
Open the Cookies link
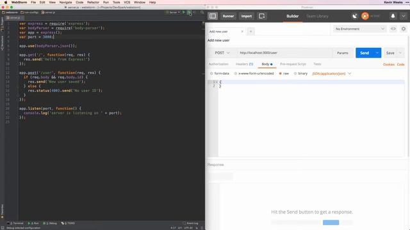pyautogui.click(x=389, y=65)
